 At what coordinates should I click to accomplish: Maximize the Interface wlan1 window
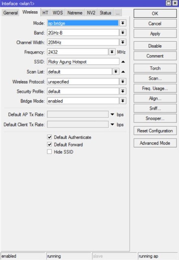(x=168, y=3)
